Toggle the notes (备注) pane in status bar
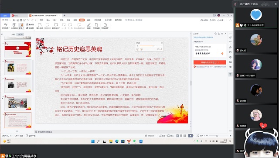279x158 pixels. (x=162, y=136)
